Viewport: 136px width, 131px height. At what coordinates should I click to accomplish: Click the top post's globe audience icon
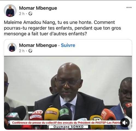[x=30, y=14]
